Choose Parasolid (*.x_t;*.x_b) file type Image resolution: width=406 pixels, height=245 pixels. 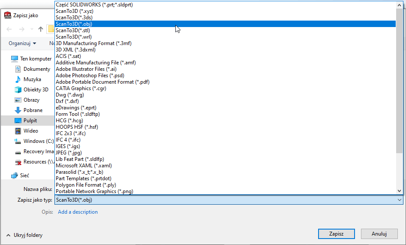[225, 172]
